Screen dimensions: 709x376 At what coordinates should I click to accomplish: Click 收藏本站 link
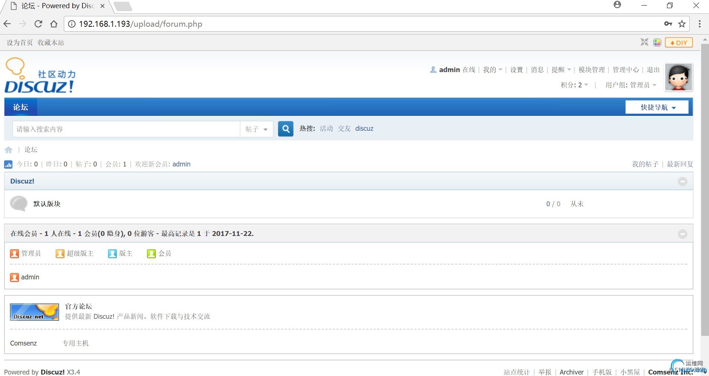[x=51, y=42]
